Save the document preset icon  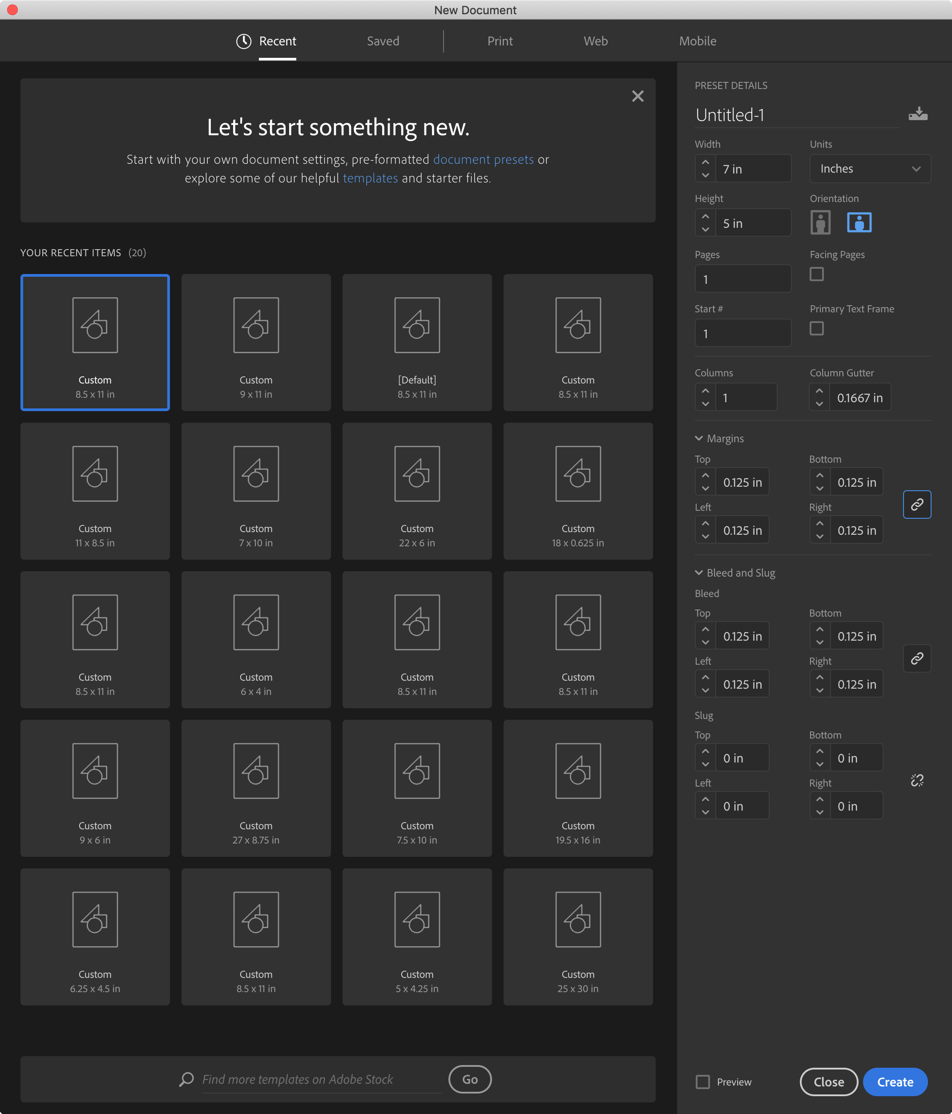tap(918, 114)
